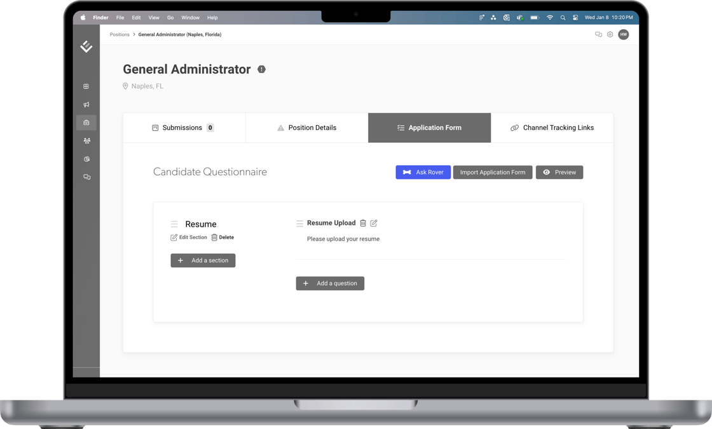Edit the Resume Upload question via pencil icon
712x429 pixels.
pos(374,223)
